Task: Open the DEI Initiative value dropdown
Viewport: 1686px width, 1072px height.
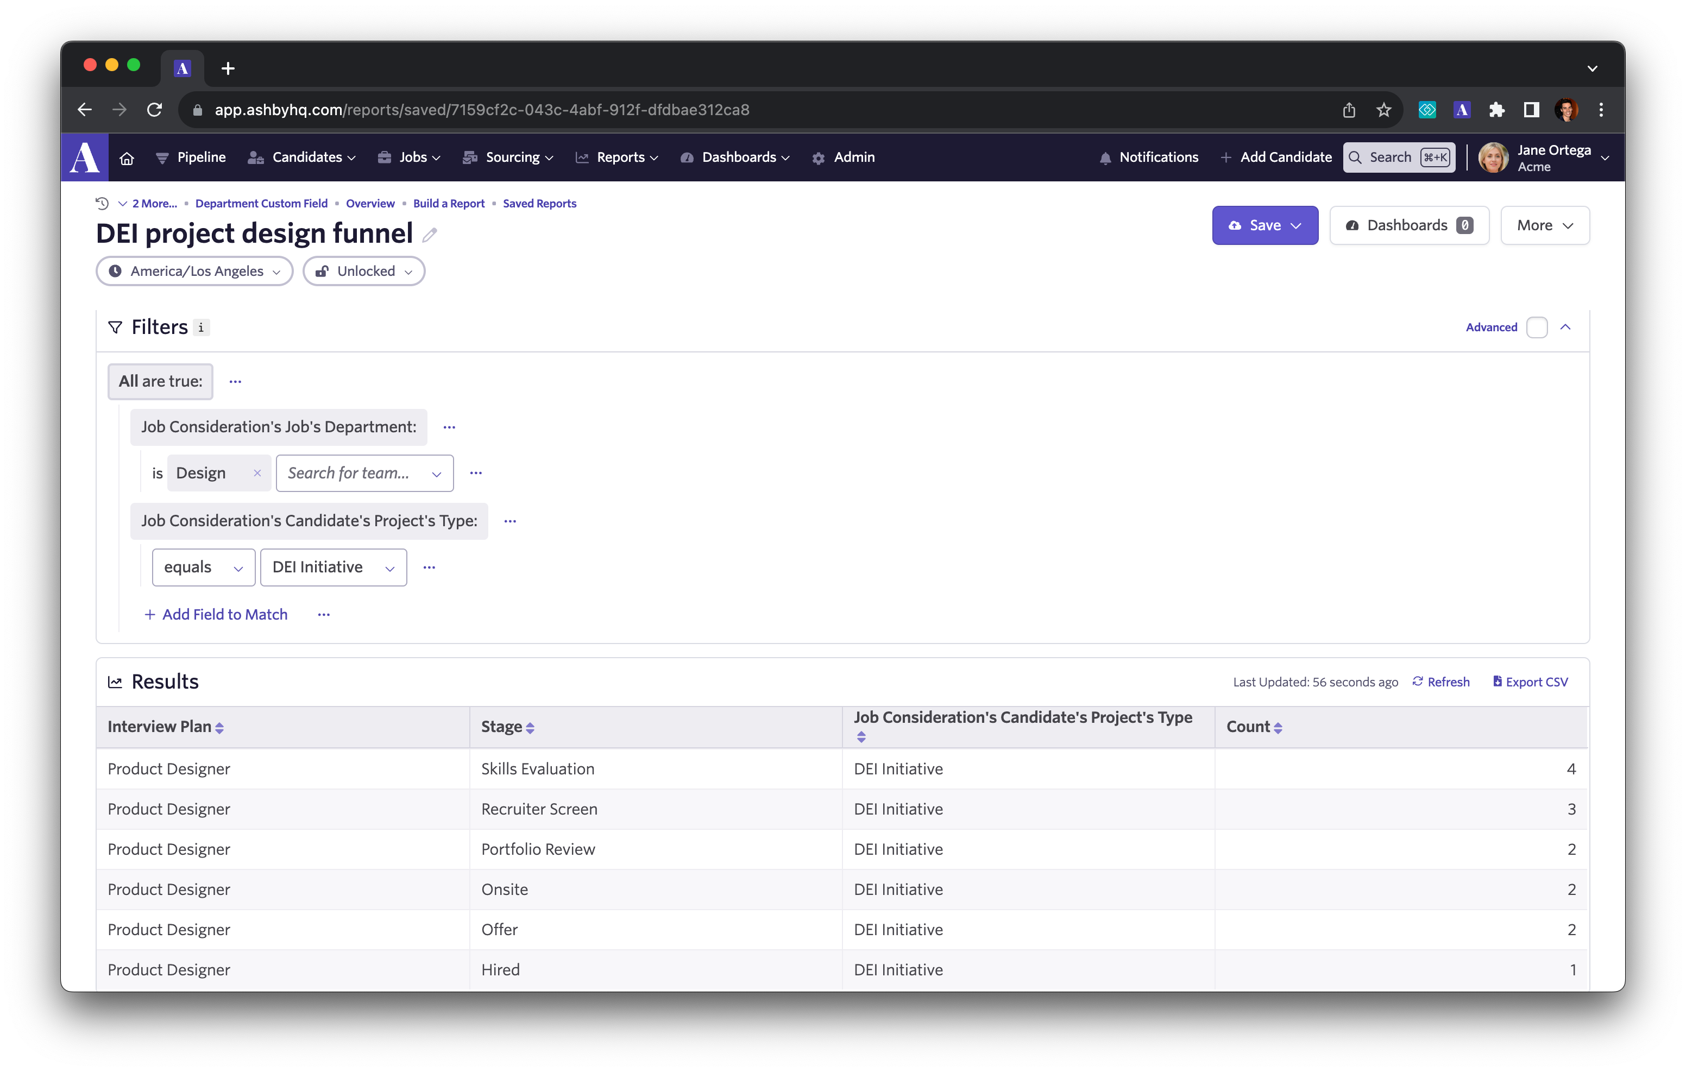Action: (334, 568)
